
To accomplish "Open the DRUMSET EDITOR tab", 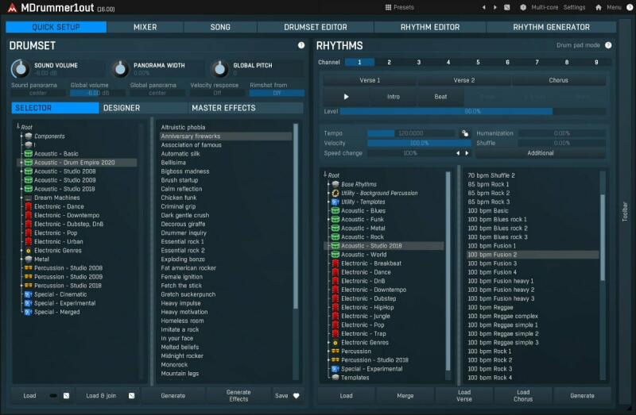I will (316, 27).
